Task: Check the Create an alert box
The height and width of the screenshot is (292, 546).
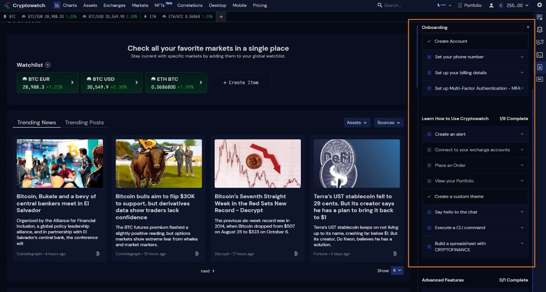Action: coord(429,134)
